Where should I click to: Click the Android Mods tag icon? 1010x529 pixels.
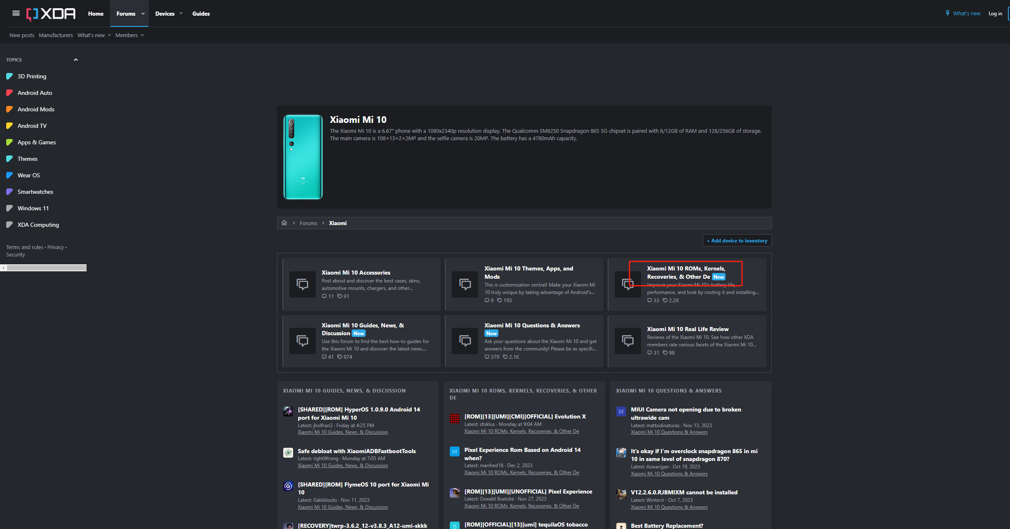(9, 109)
